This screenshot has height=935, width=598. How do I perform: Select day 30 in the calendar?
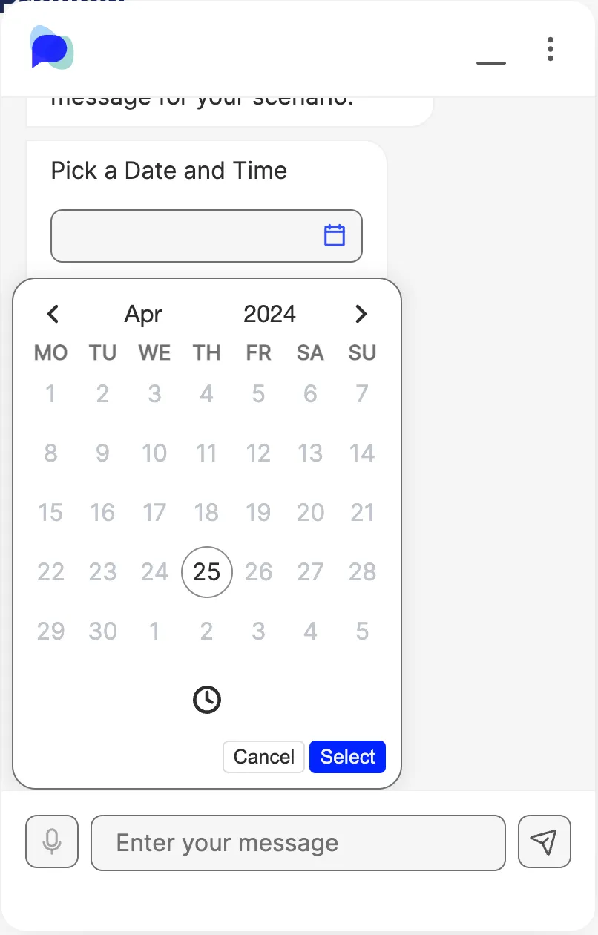(102, 631)
